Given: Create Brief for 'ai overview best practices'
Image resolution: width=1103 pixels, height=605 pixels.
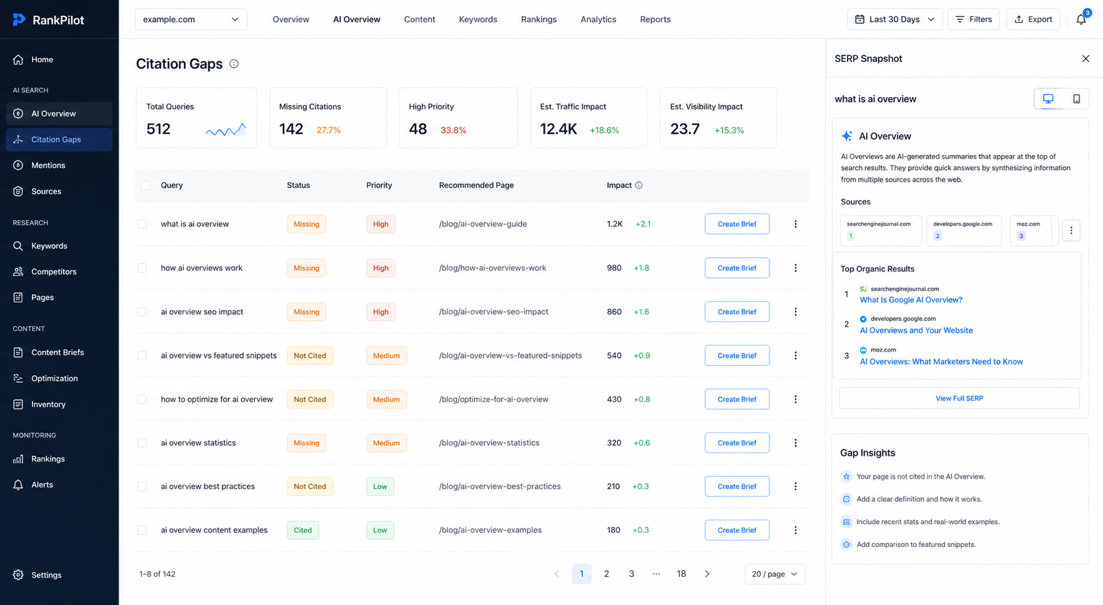Looking at the screenshot, I should (x=737, y=486).
